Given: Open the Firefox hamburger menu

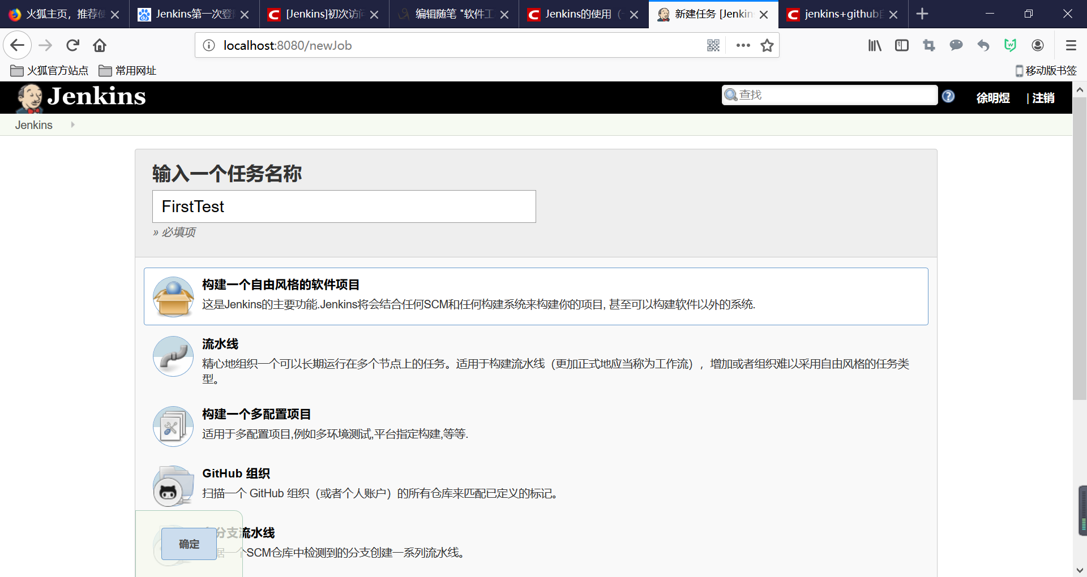Looking at the screenshot, I should [1071, 45].
